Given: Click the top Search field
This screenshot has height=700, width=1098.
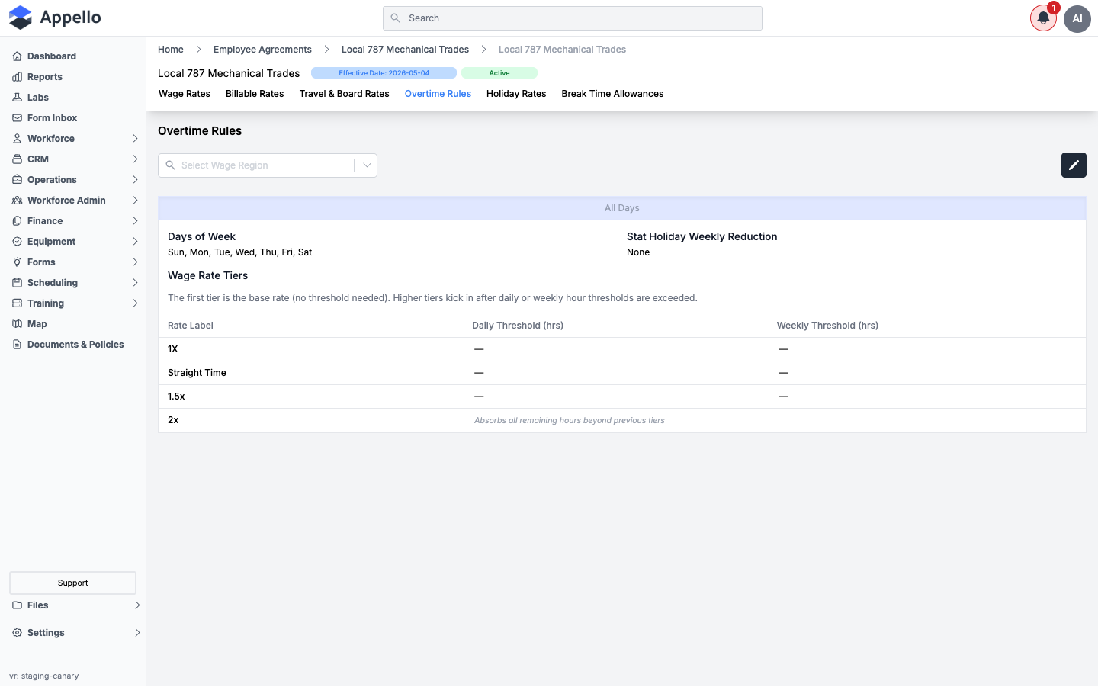Looking at the screenshot, I should [x=573, y=18].
